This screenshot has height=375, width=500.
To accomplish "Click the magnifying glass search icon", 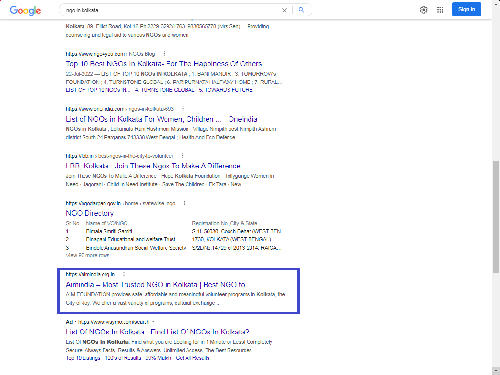I will [x=301, y=10].
